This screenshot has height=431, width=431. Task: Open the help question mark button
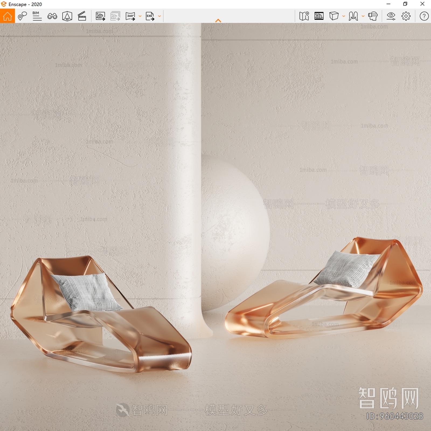click(424, 16)
